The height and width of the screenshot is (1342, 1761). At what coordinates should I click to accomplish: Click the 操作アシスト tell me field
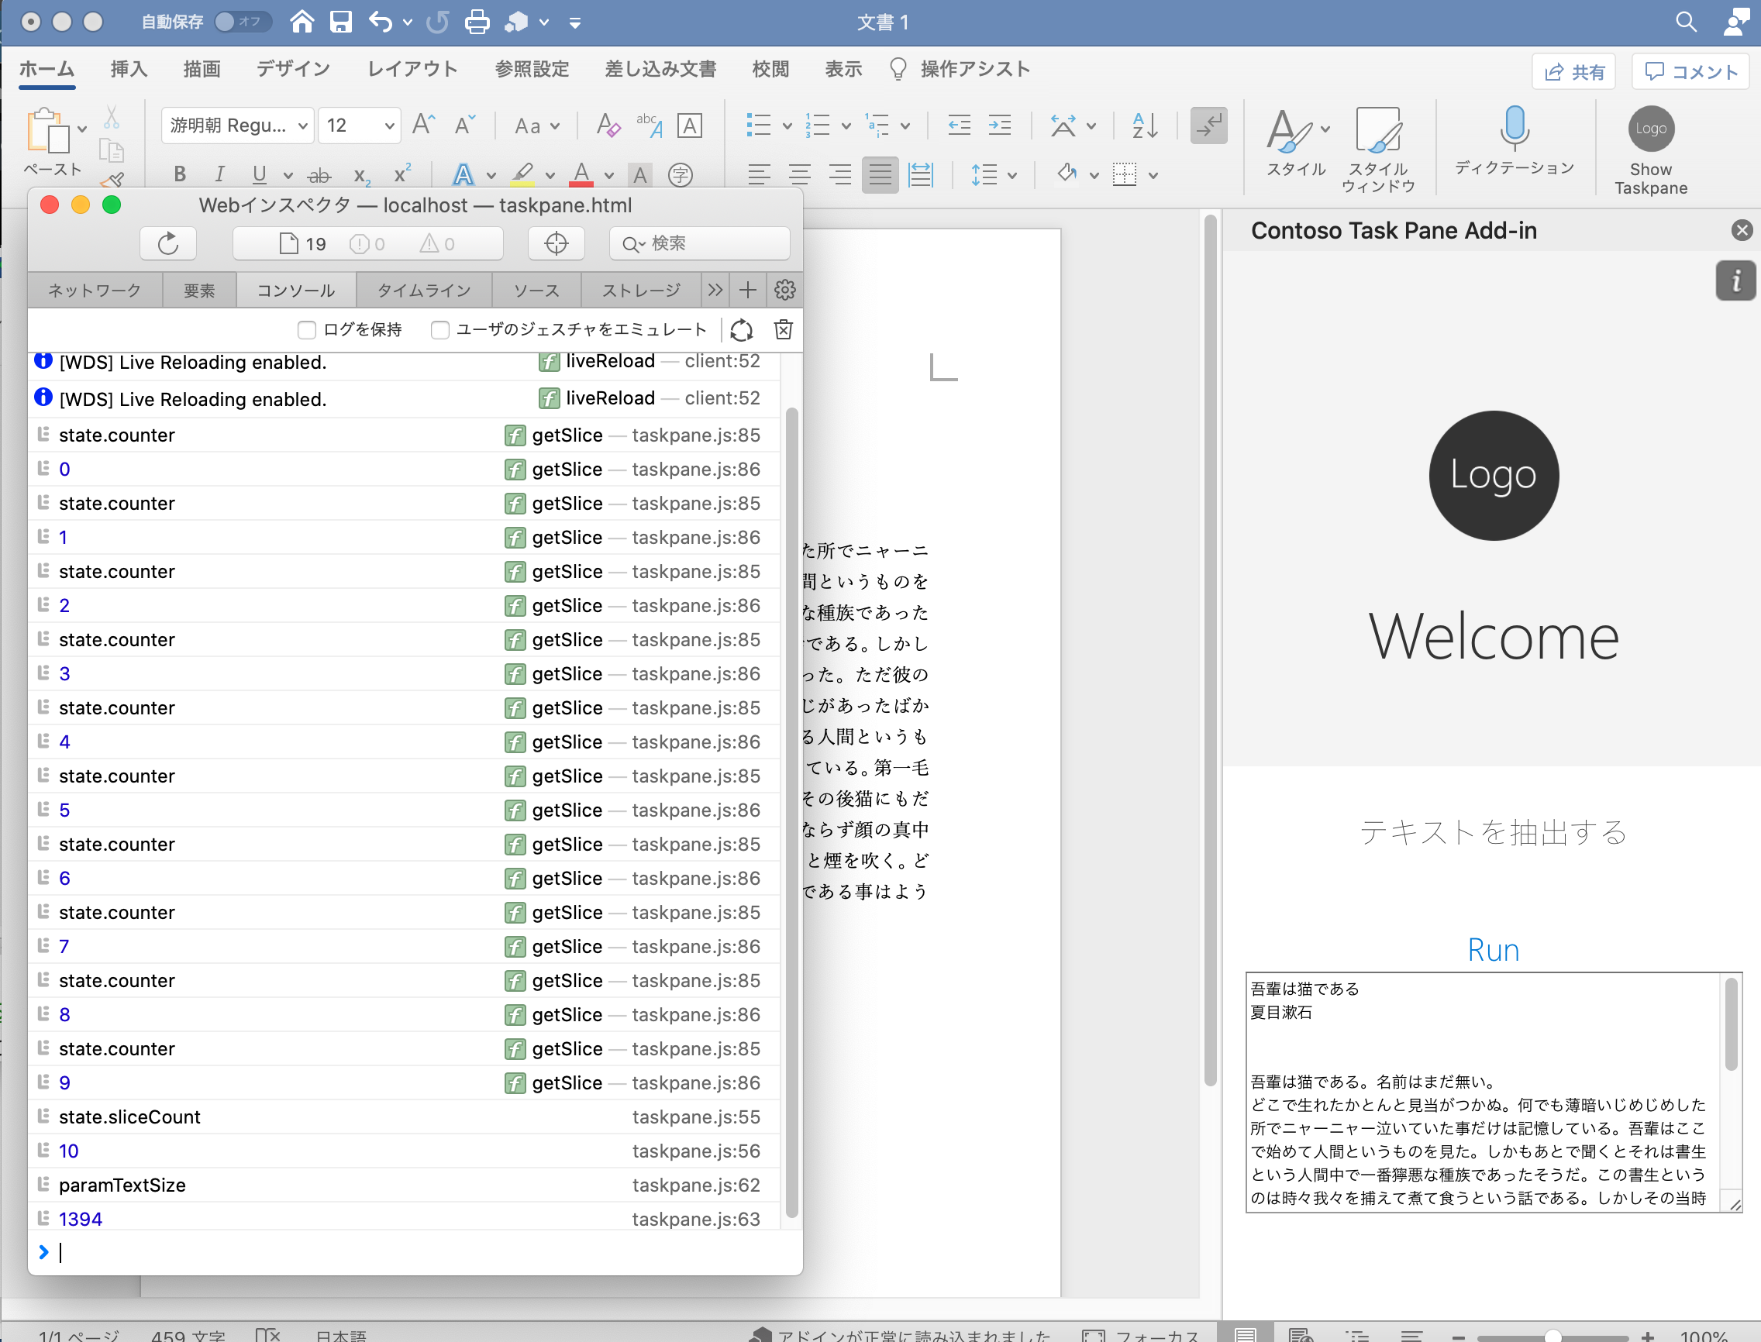[x=959, y=70]
